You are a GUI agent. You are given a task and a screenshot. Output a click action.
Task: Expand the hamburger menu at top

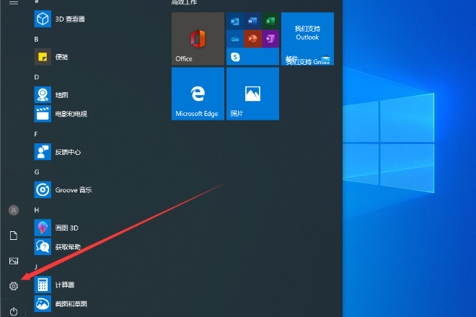14,2
